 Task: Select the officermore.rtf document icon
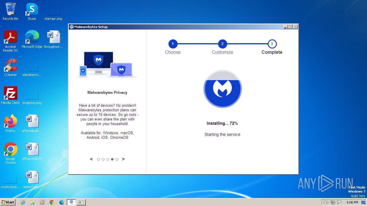32,152
